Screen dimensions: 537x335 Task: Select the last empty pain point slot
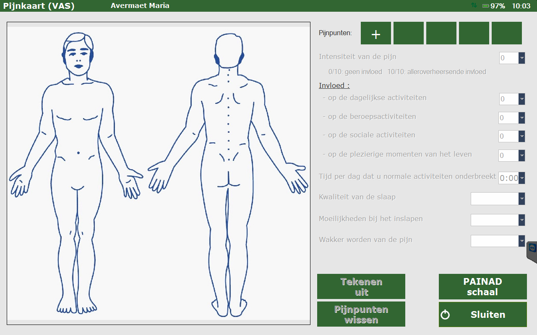(506, 33)
